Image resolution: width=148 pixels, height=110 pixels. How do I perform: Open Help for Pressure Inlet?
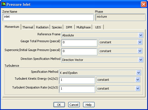89,104
